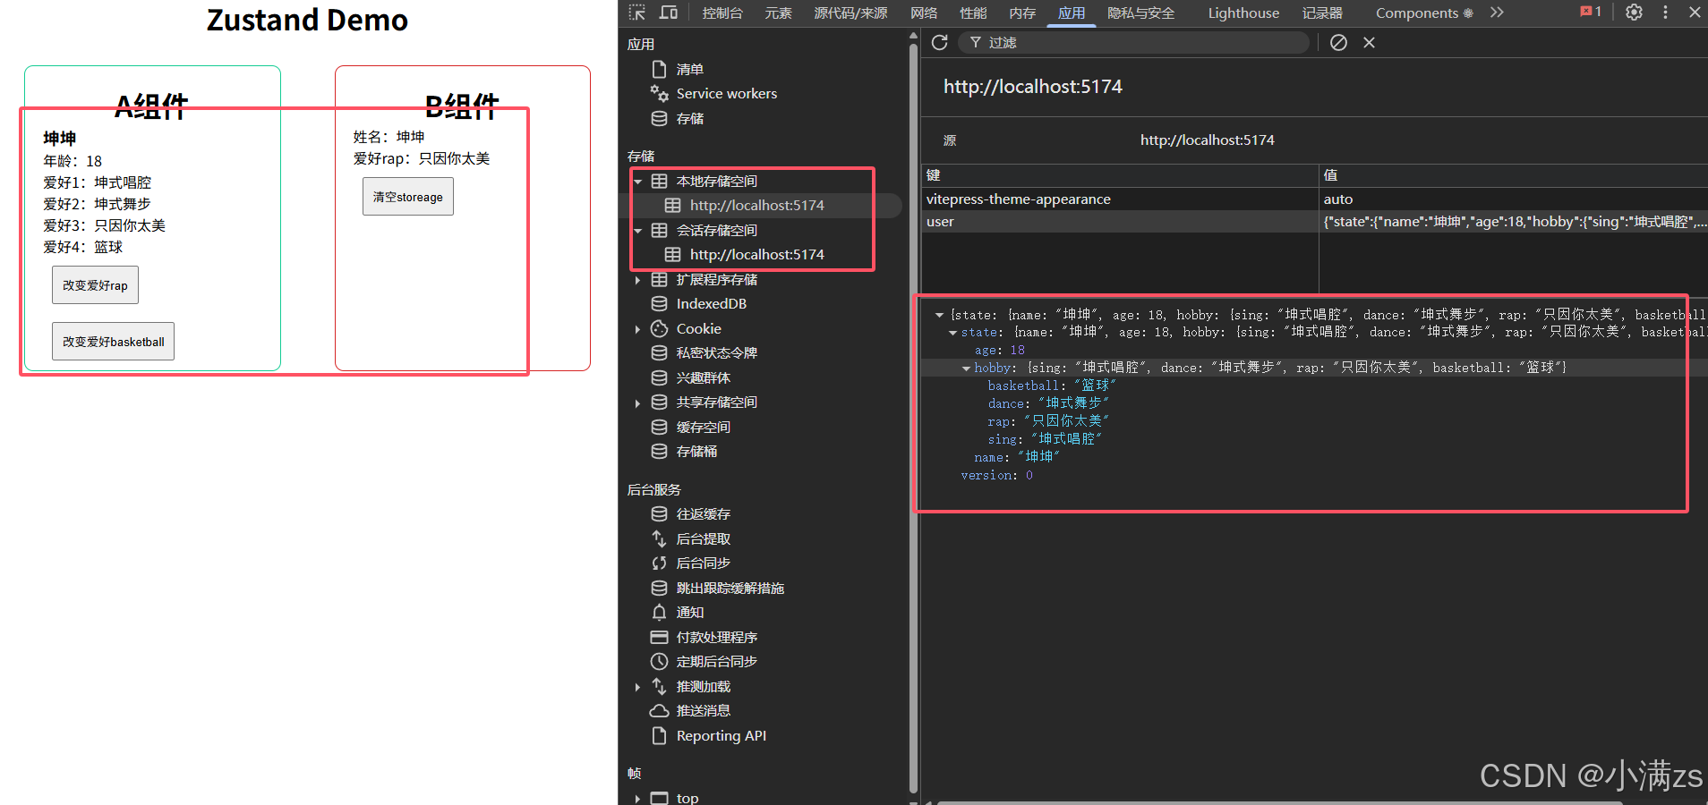Expand Cookie tree arrow

[637, 329]
